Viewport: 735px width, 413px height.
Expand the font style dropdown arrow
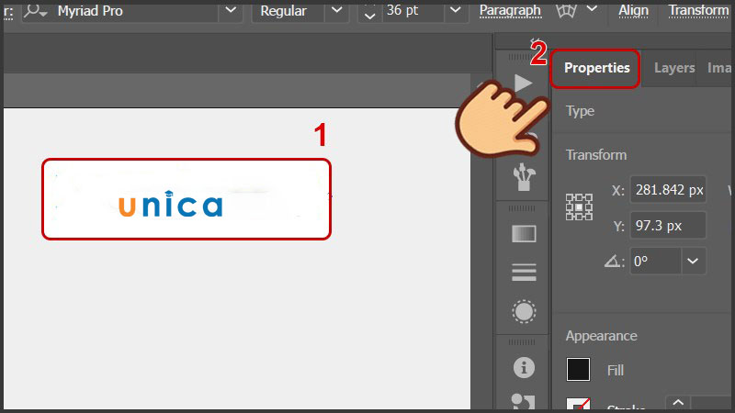(336, 10)
